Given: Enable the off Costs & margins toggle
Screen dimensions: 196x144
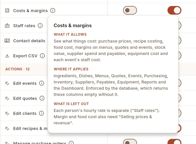Looking at the screenshot, I should coord(130,10).
